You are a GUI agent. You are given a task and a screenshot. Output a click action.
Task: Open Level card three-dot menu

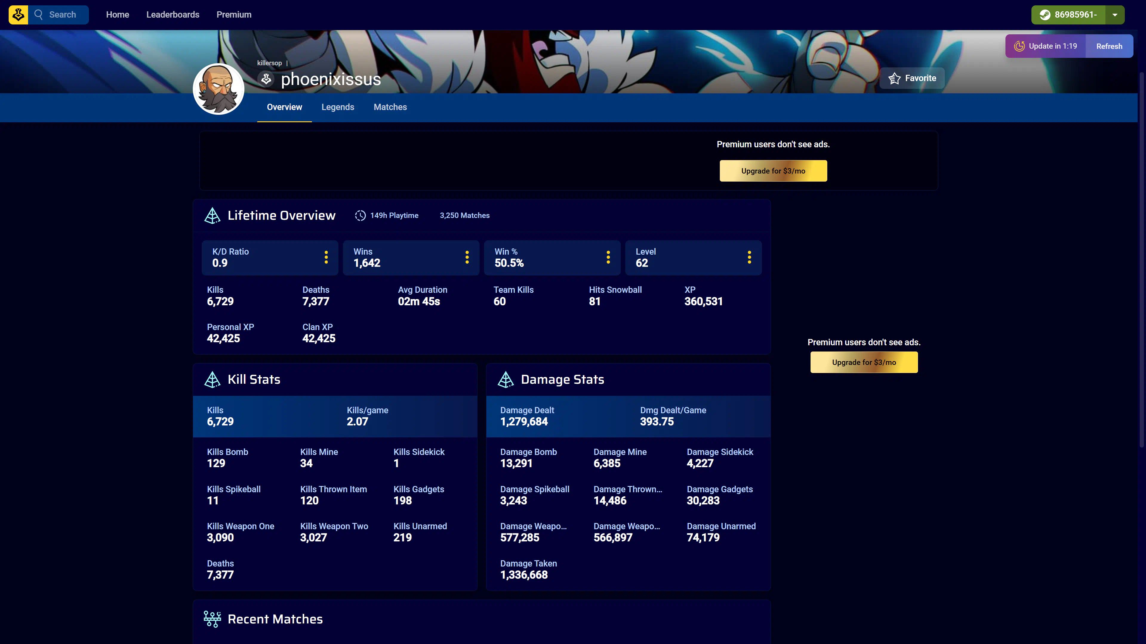[749, 257]
